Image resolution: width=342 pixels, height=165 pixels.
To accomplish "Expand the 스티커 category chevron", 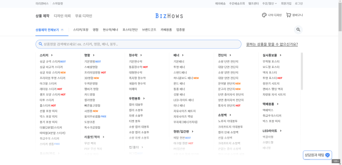I will (x=52, y=55).
